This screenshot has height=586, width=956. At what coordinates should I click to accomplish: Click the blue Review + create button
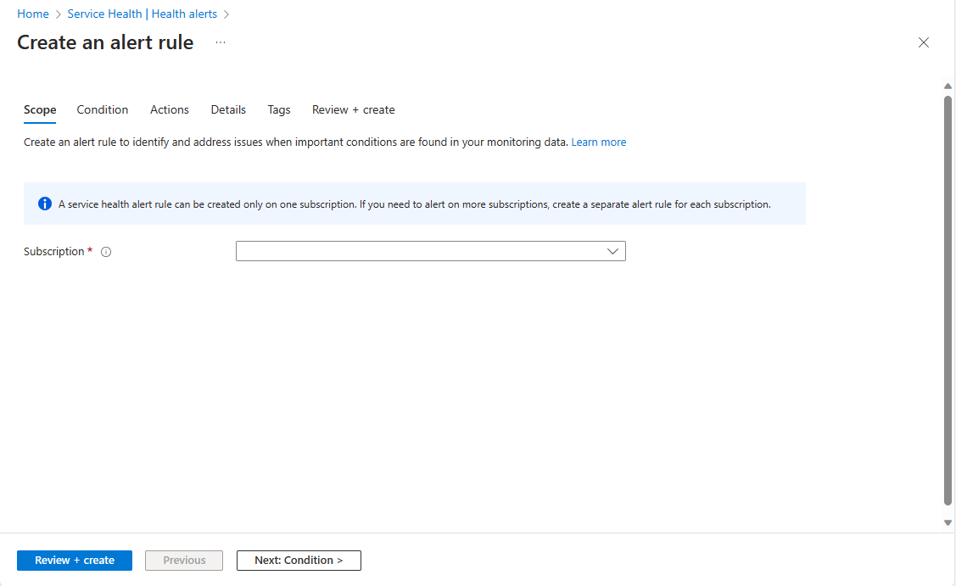point(75,561)
